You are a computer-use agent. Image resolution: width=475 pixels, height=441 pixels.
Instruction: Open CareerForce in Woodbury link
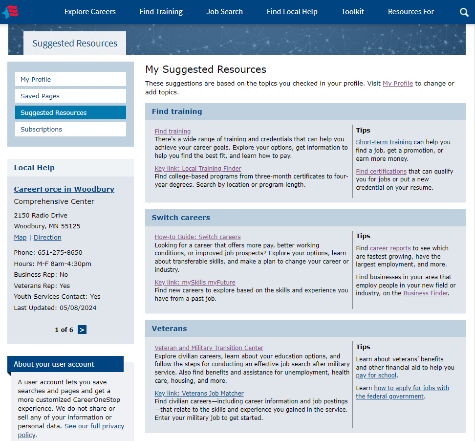click(x=64, y=189)
